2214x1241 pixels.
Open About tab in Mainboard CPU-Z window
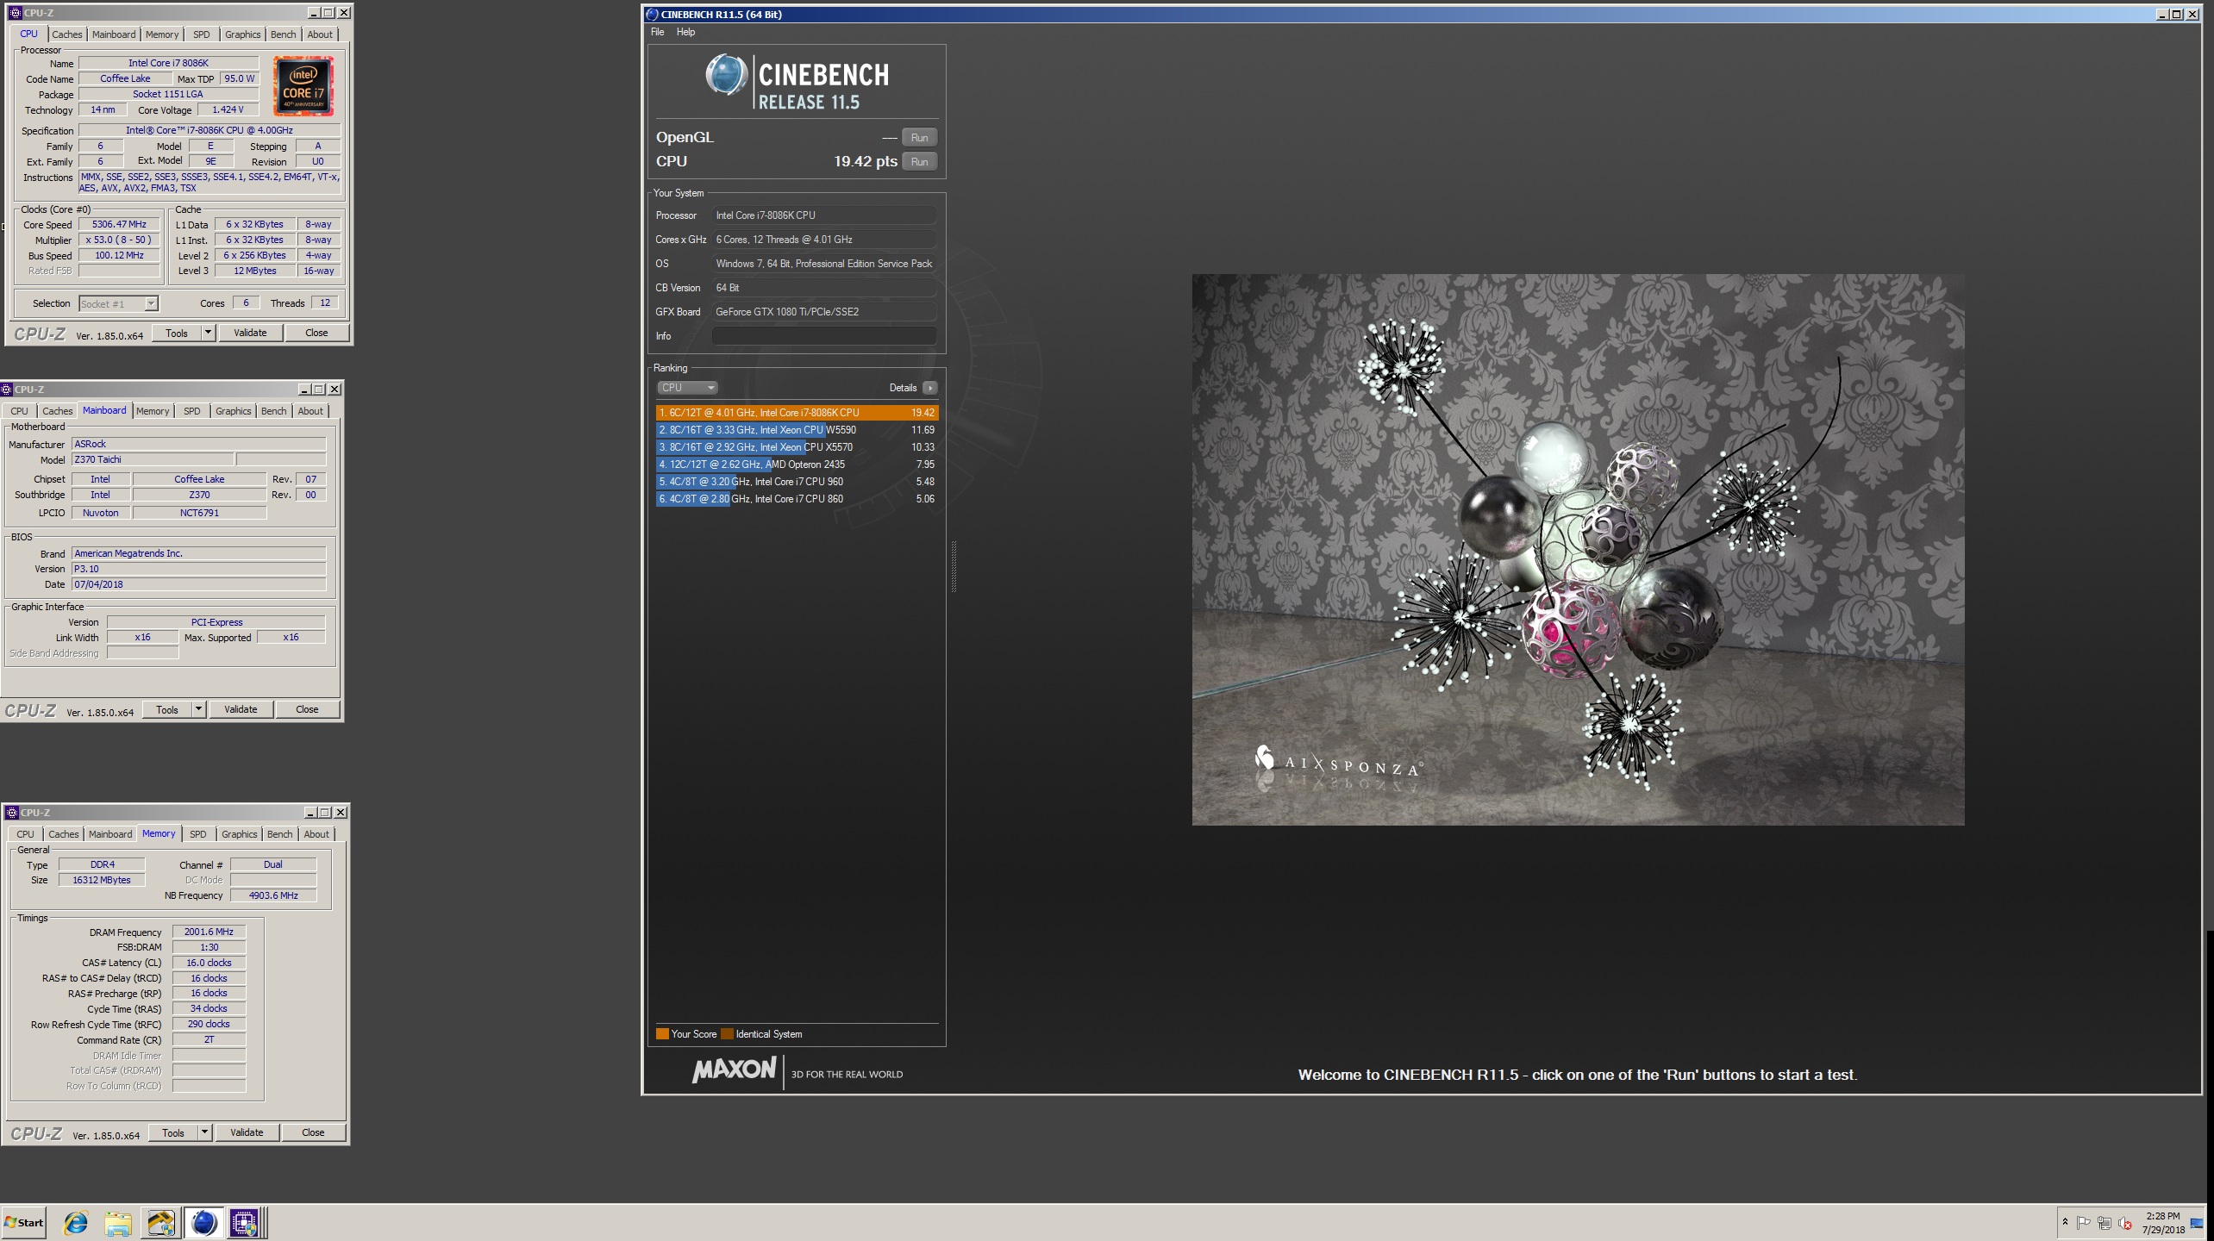point(310,411)
